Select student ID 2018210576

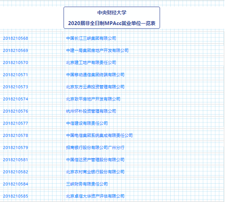pos(15,111)
